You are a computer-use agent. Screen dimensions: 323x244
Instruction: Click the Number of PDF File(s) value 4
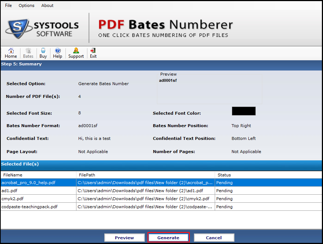pos(79,96)
